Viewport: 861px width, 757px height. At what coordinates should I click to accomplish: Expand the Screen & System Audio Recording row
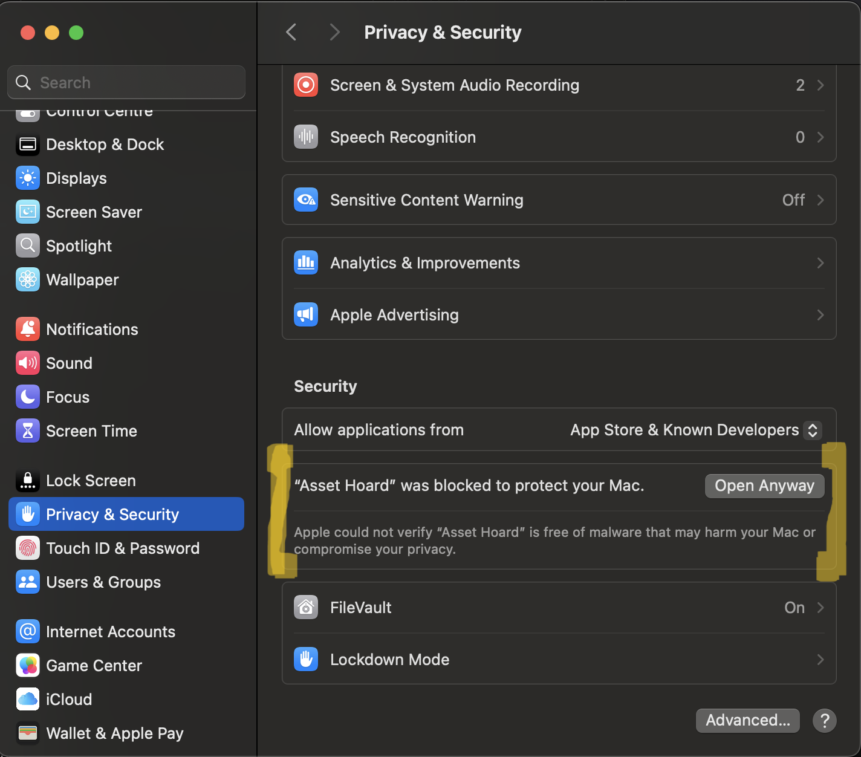(820, 85)
